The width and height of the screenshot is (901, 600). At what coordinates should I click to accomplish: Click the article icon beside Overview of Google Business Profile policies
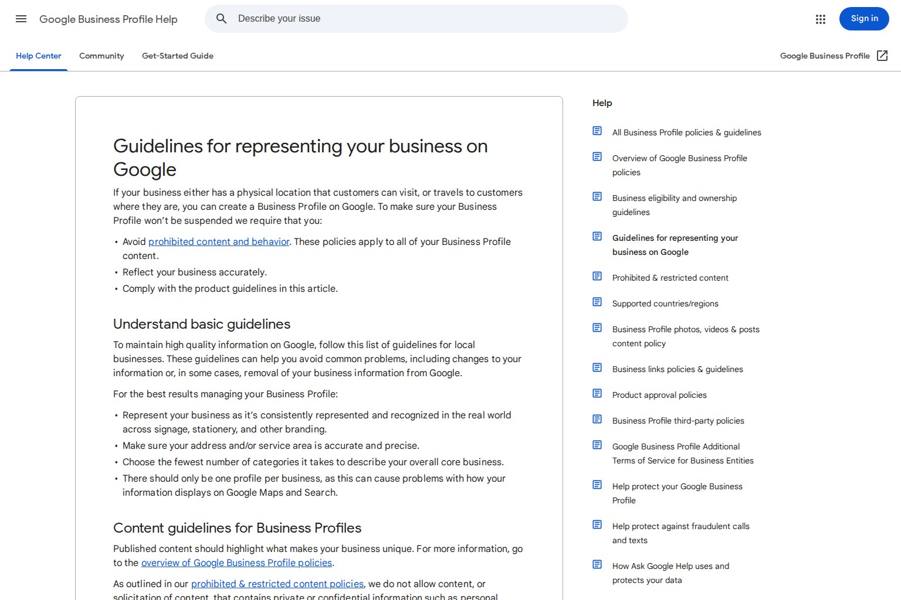[x=597, y=156]
